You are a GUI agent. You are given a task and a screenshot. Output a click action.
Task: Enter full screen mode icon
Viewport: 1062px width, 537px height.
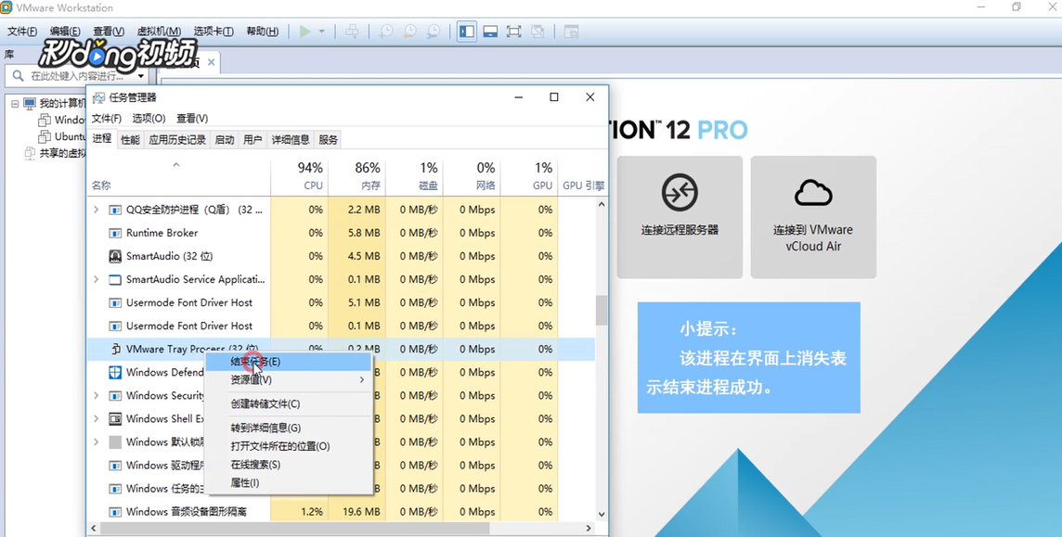click(514, 32)
